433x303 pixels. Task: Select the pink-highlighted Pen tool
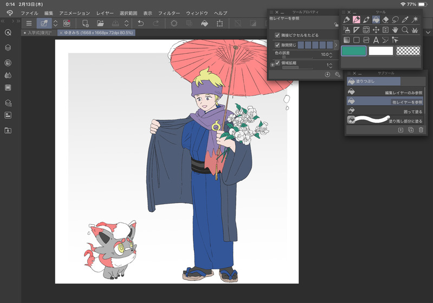click(356, 20)
